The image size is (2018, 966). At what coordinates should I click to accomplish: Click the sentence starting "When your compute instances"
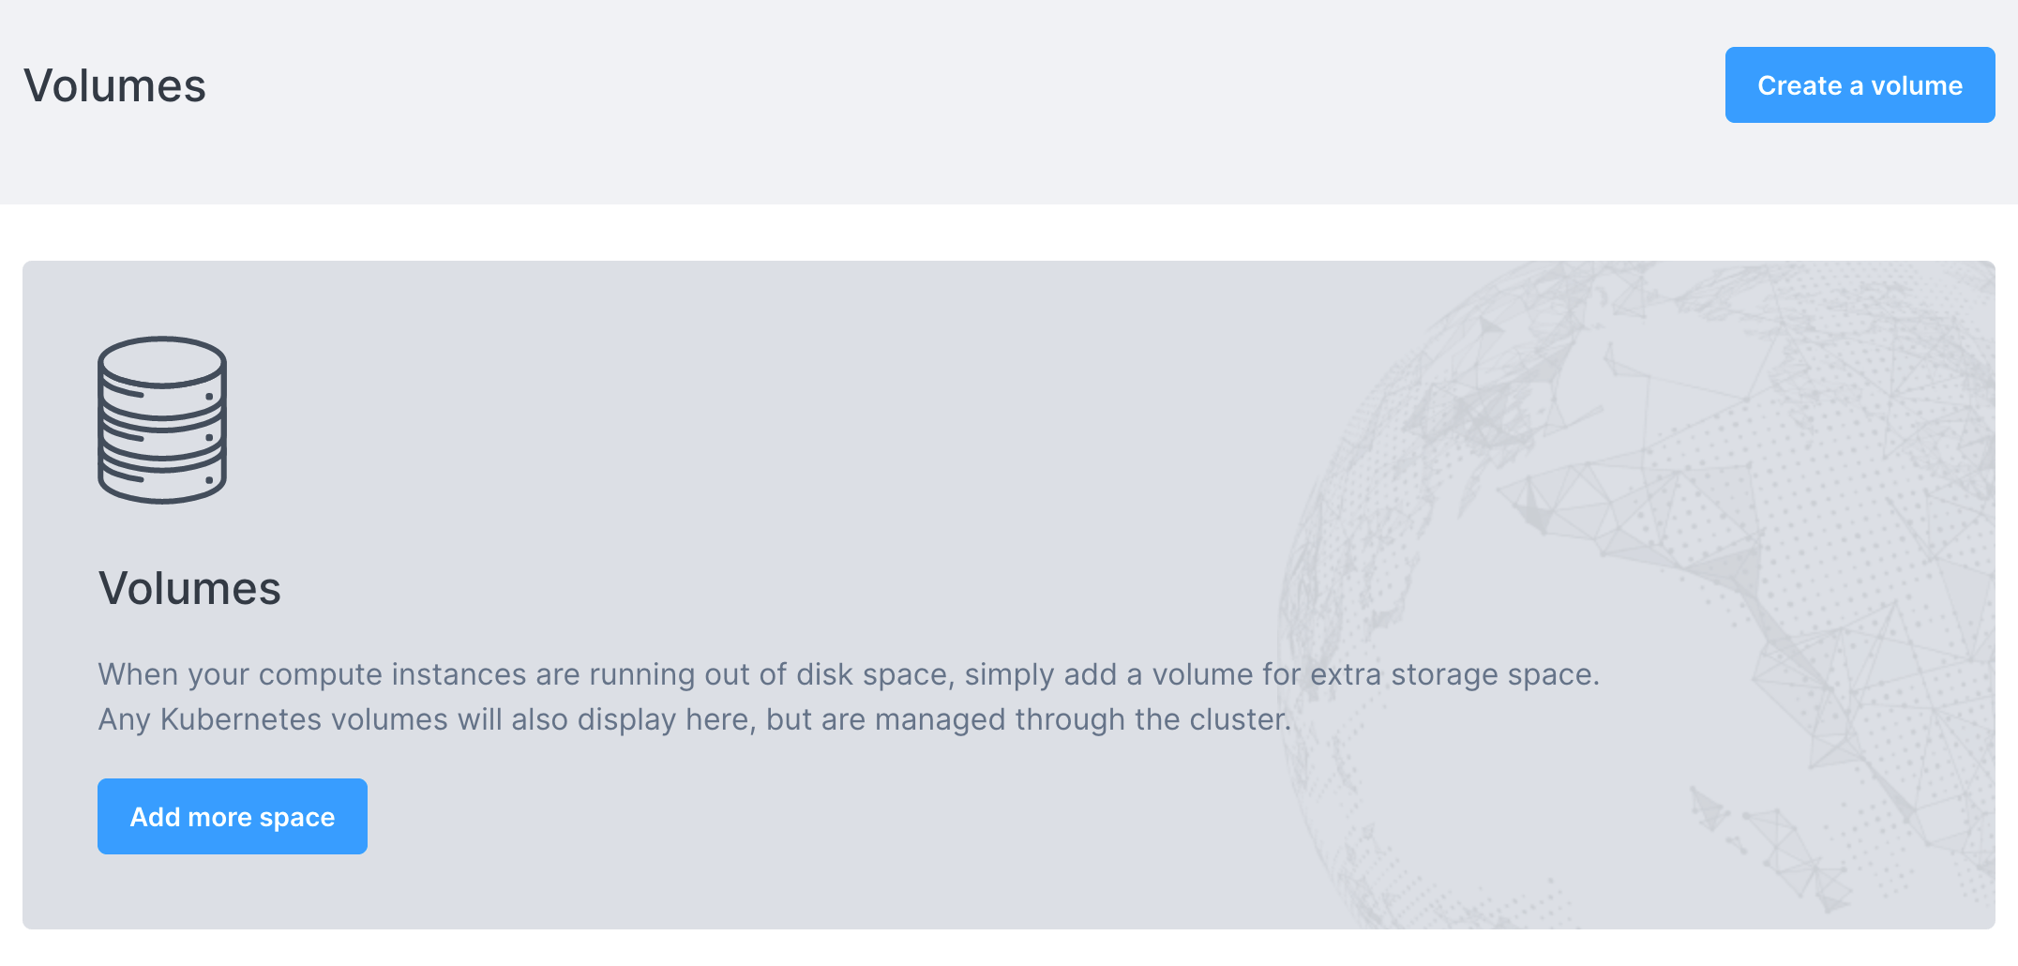(848, 674)
